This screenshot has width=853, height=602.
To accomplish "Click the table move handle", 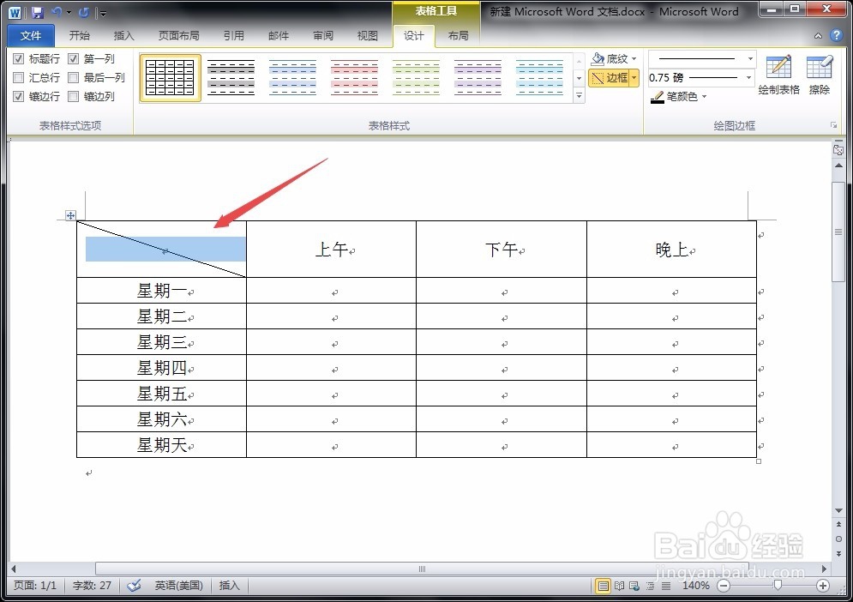I will pyautogui.click(x=70, y=215).
